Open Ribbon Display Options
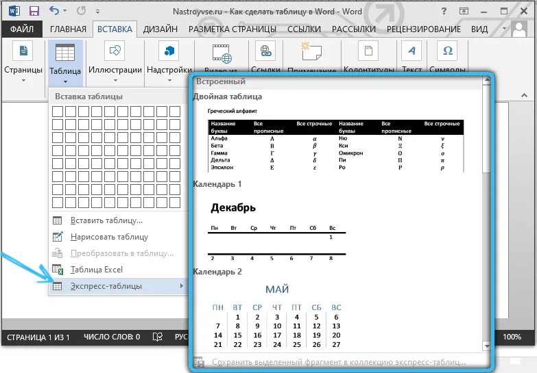 point(464,11)
